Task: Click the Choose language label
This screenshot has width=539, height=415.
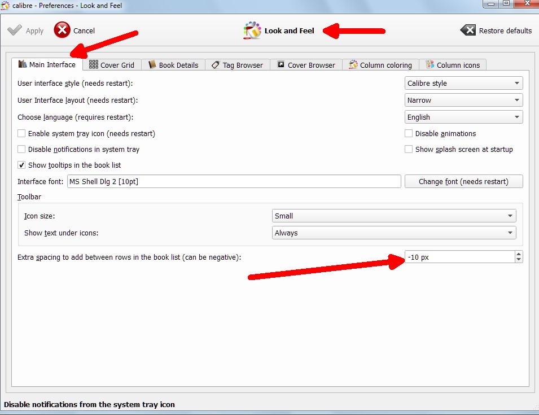Action: [x=75, y=117]
